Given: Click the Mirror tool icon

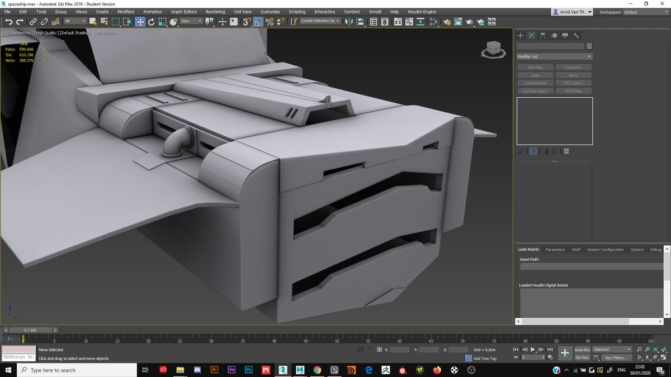Looking at the screenshot, I should pos(349,22).
